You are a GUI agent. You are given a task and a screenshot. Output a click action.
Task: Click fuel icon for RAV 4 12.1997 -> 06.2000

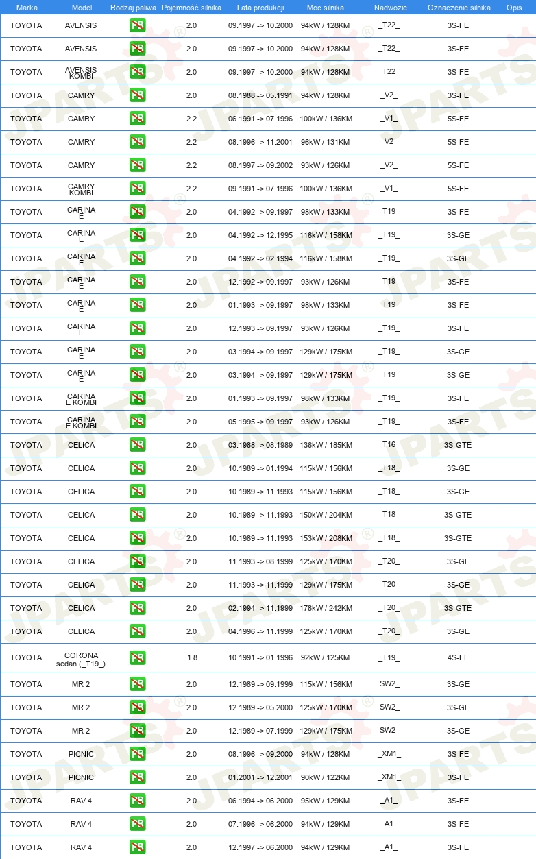[138, 847]
